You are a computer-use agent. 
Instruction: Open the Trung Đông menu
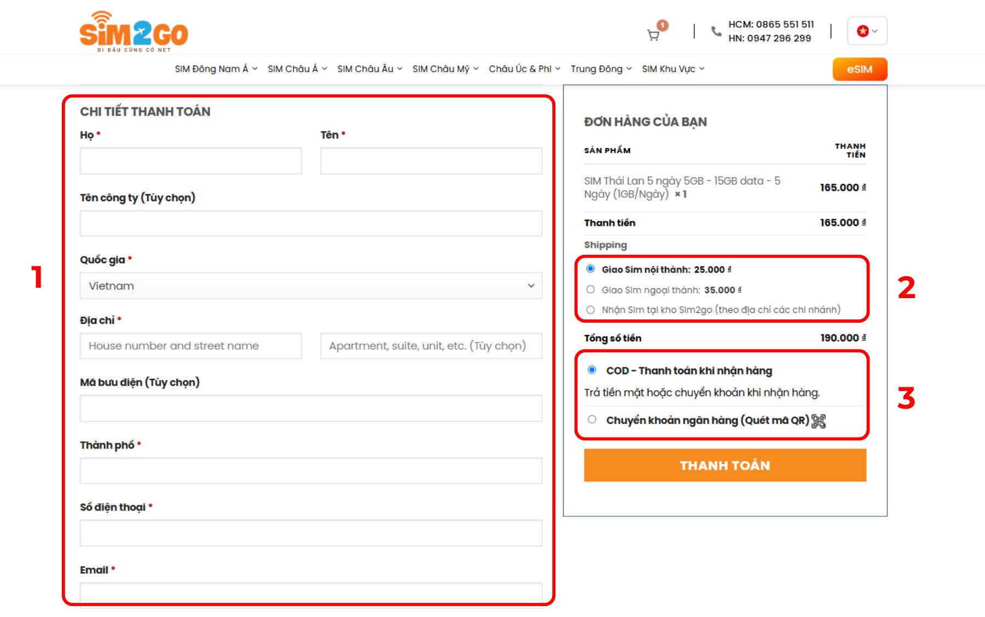click(x=601, y=69)
